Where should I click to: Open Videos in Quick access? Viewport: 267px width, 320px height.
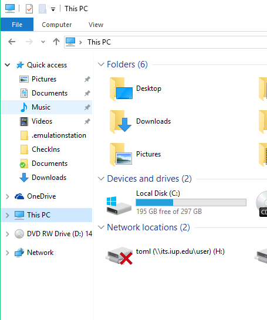(42, 121)
